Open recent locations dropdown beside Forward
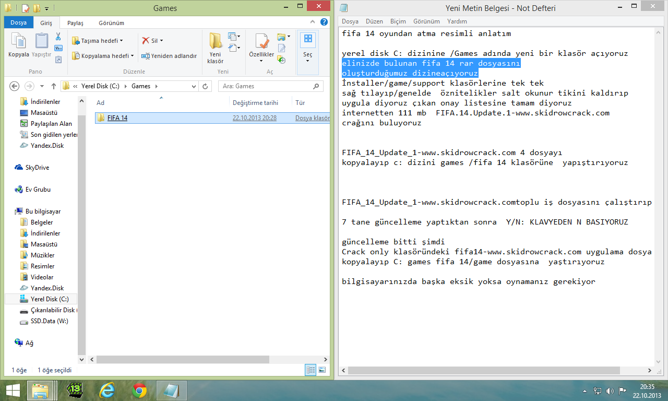This screenshot has width=668, height=401. pos(42,86)
